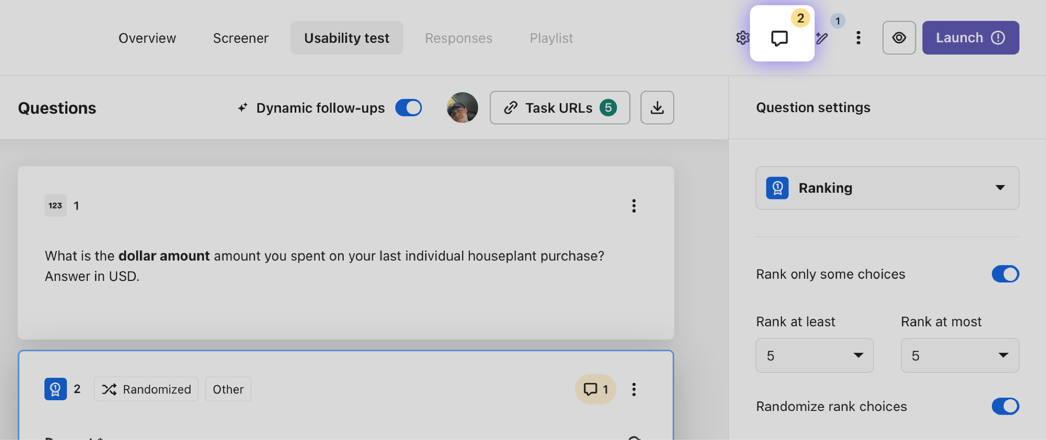Open question 2 three-dot options menu
This screenshot has height=440, width=1046.
[x=634, y=390]
